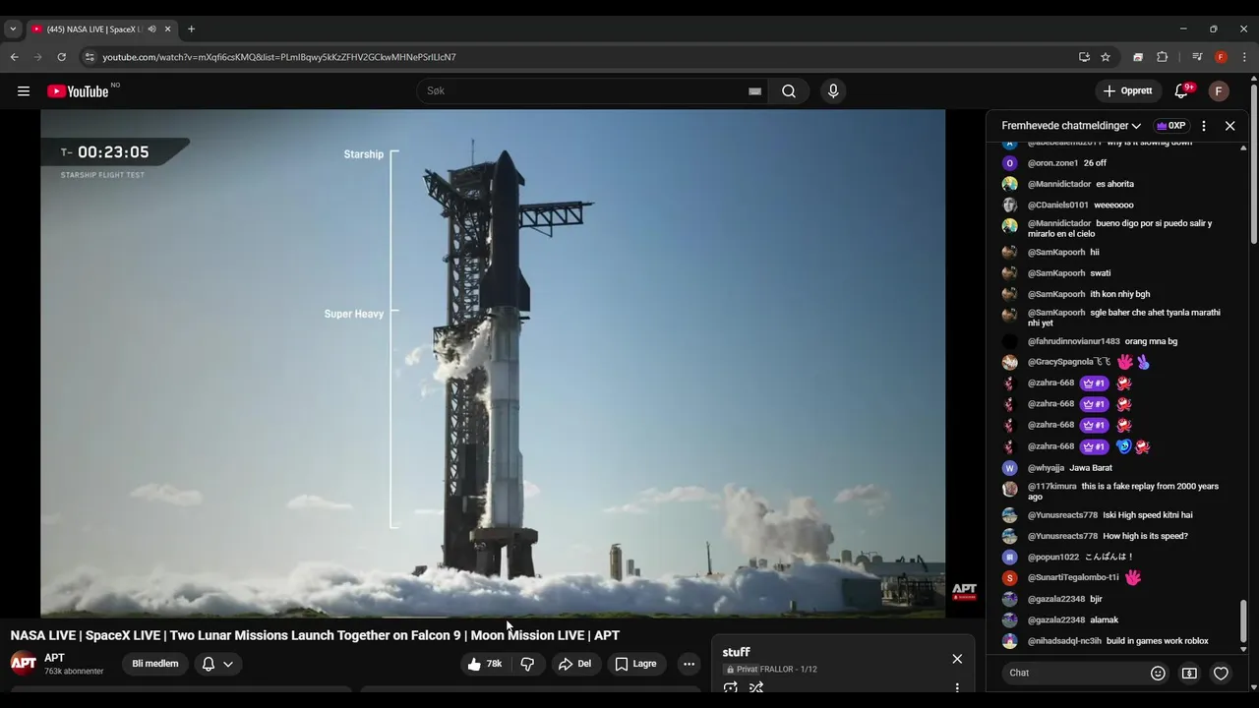1259x708 pixels.
Task: Click the stuff playlist title
Action: [x=736, y=653]
